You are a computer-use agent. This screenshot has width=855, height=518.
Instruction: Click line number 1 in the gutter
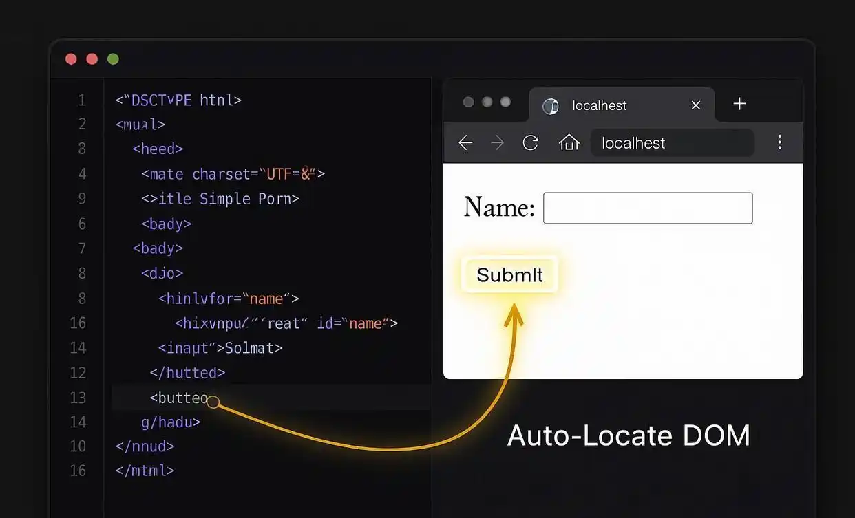click(x=82, y=100)
